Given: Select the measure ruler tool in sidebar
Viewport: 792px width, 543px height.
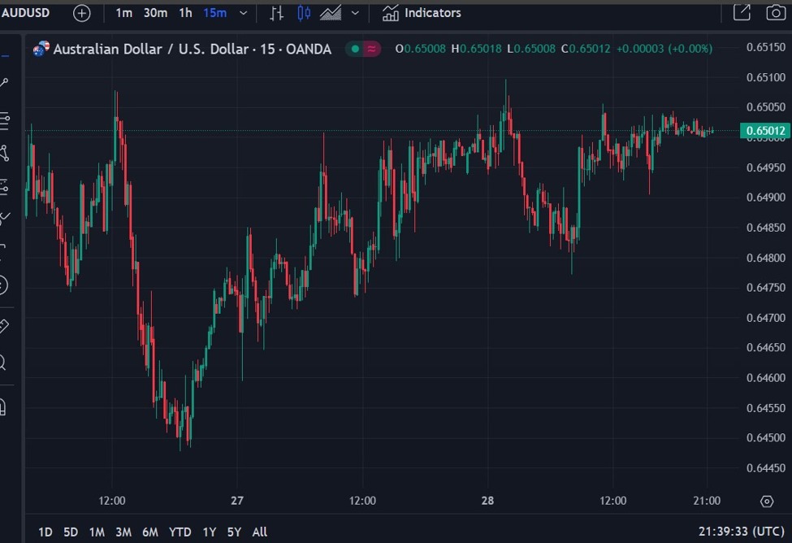Looking at the screenshot, I should click(x=4, y=326).
